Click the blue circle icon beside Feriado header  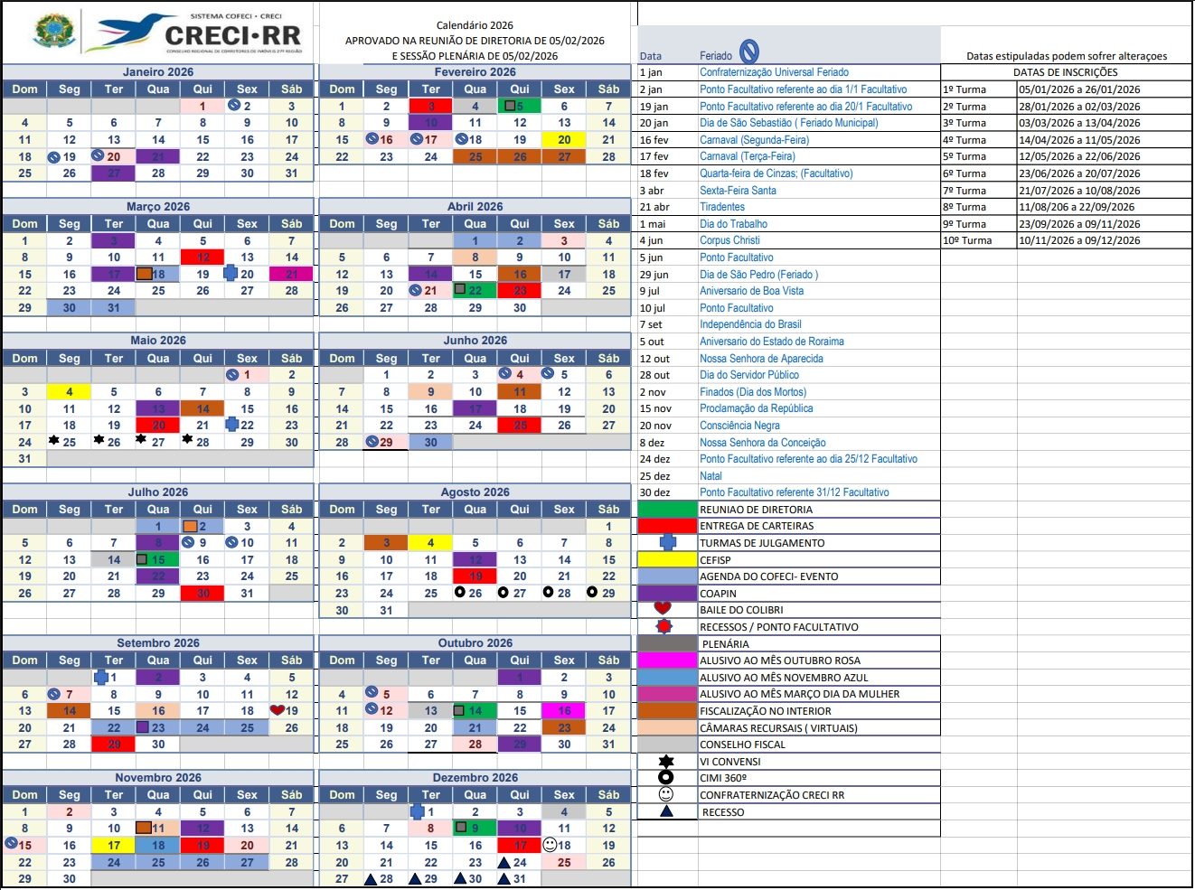coord(749,52)
